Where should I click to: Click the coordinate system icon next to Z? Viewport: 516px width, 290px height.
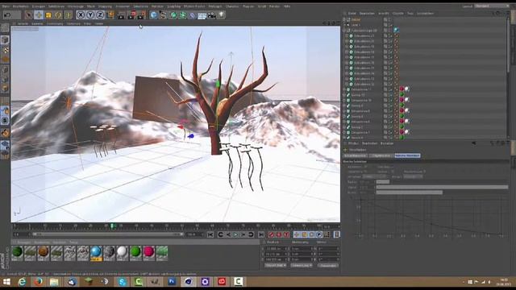110,14
